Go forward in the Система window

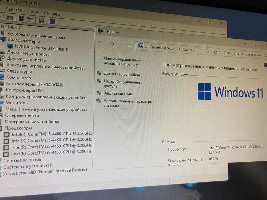112,44
